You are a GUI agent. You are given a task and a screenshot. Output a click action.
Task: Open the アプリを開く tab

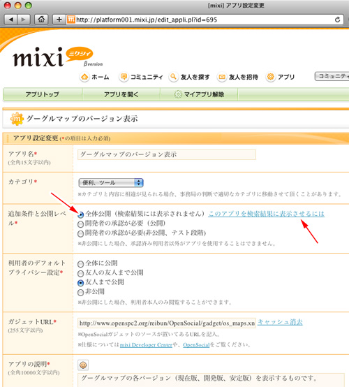click(121, 94)
